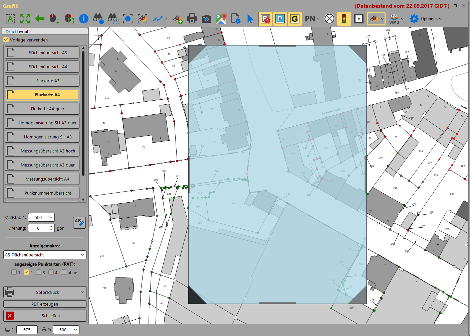This screenshot has width=470, height=336.
Task: Click the Drehung rotation input field
Action: 38,228
